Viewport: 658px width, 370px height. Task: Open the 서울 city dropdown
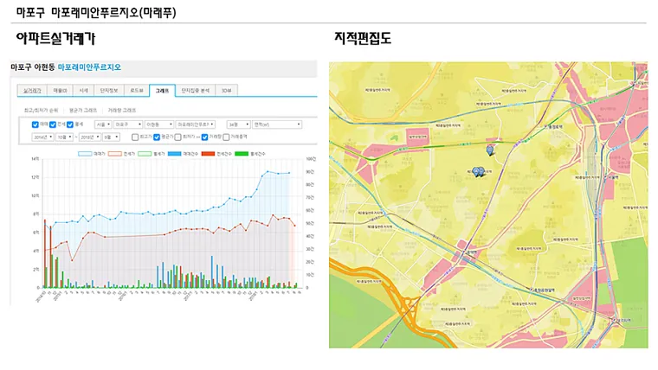pos(103,124)
